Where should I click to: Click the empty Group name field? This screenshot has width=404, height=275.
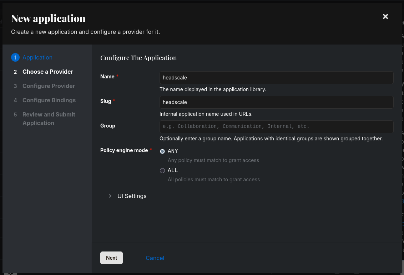tap(276, 126)
